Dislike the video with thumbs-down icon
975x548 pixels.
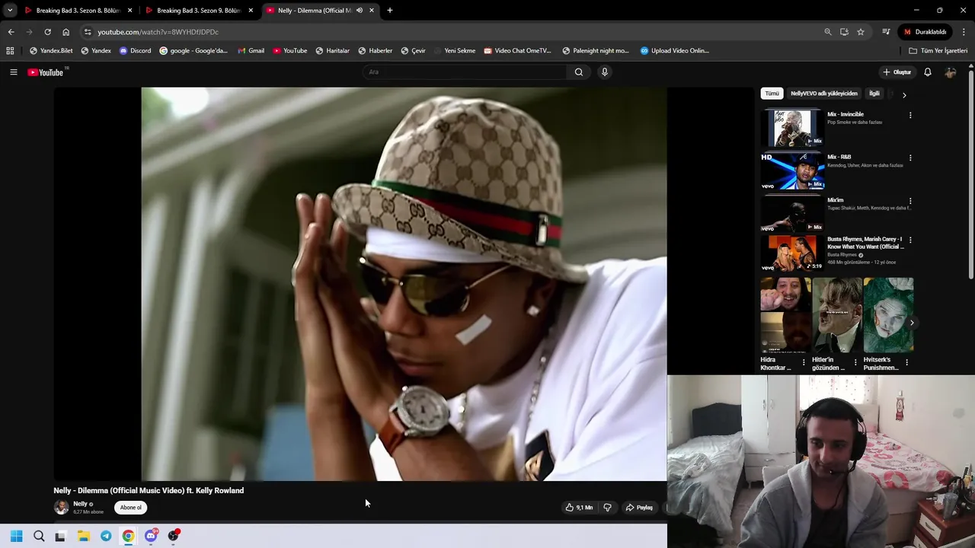607,508
